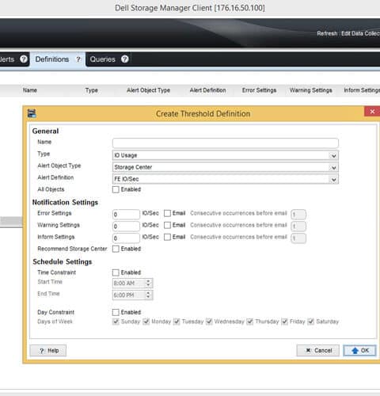This screenshot has width=380, height=396.
Task: Click the Create Threshold Definition dialog icon
Action: coord(32,113)
